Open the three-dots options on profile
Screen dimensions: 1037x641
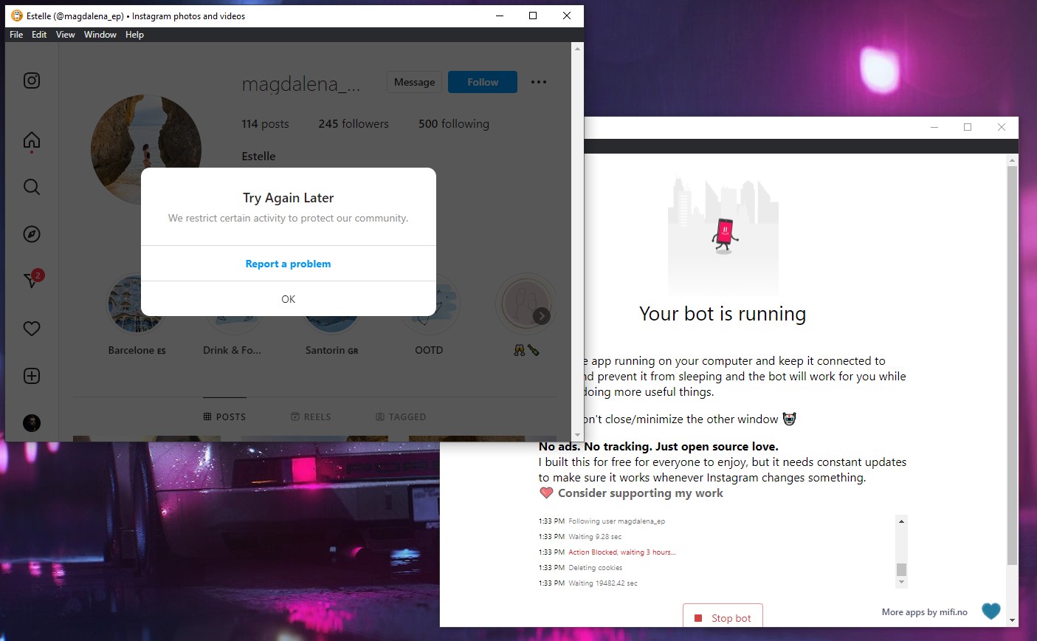point(539,82)
